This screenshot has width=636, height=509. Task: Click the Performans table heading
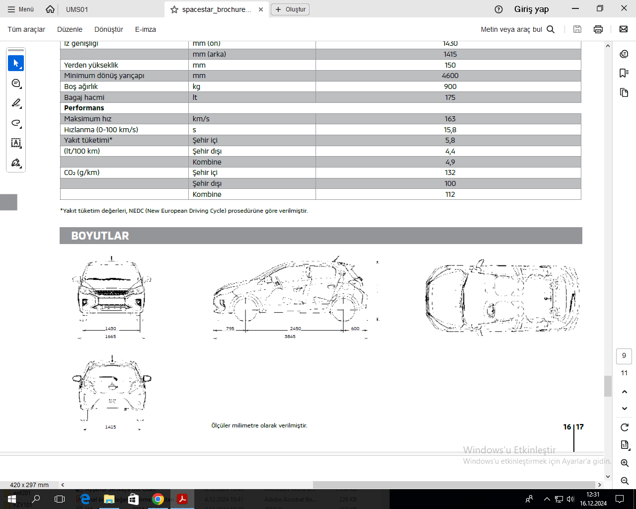coord(84,108)
